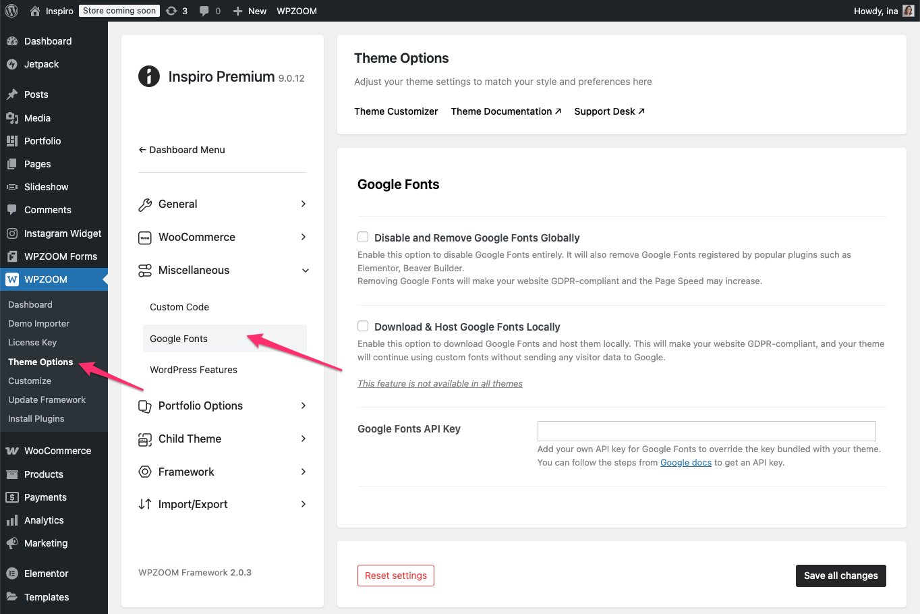920x614 pixels.
Task: Click the updates icon in admin bar
Action: tap(171, 11)
